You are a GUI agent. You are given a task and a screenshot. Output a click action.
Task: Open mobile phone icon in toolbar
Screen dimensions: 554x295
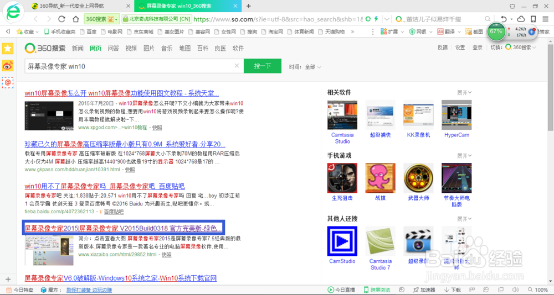point(533,19)
